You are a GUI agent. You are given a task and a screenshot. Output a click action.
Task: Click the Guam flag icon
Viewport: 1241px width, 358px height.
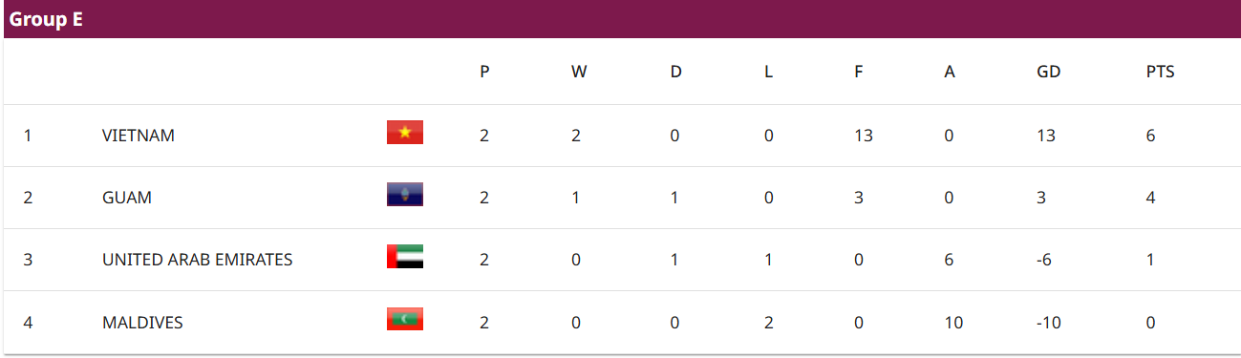405,195
